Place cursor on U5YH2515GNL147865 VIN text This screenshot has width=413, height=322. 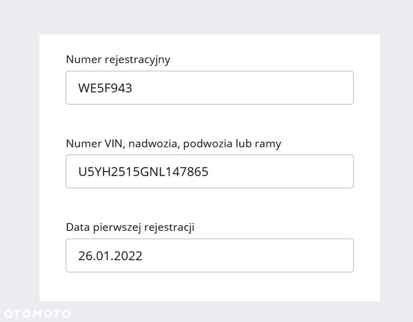pyautogui.click(x=143, y=172)
